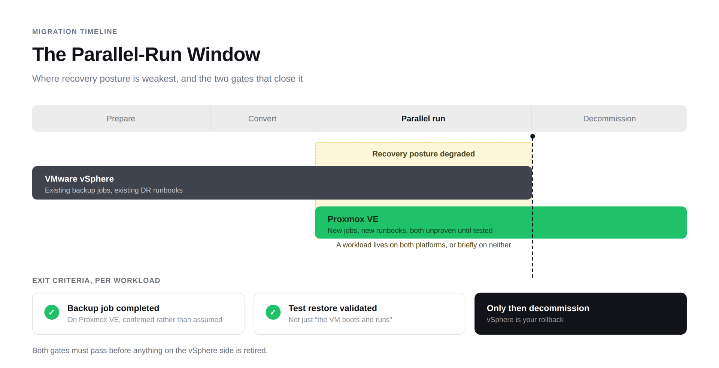This screenshot has width=719, height=368.
Task: Open the Test restore validated card
Action: point(359,314)
